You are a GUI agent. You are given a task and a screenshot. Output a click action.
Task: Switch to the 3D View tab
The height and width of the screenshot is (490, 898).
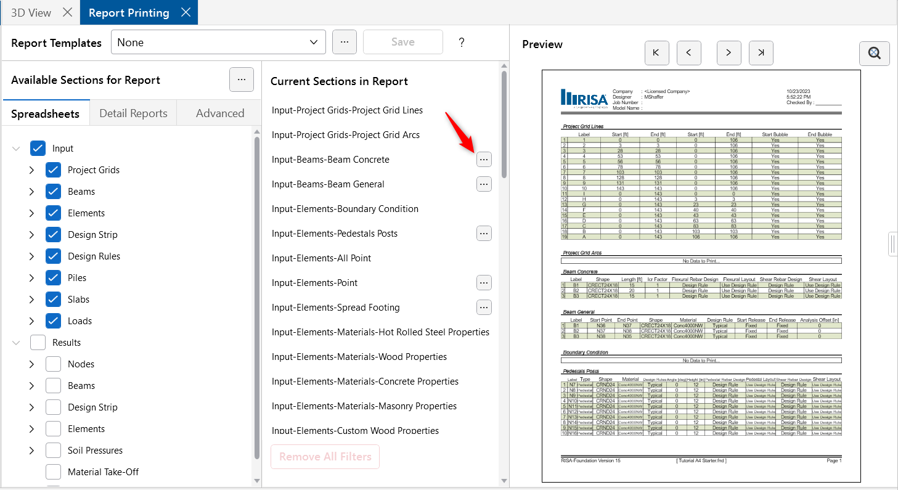31,12
